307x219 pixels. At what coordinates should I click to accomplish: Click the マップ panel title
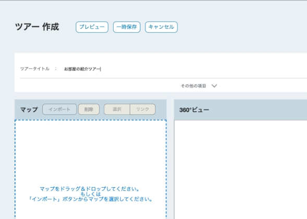click(x=29, y=110)
